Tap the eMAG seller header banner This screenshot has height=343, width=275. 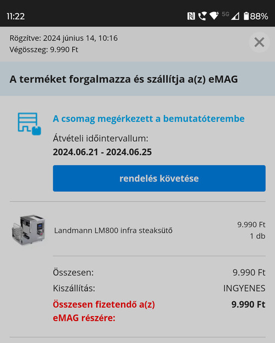click(137, 79)
